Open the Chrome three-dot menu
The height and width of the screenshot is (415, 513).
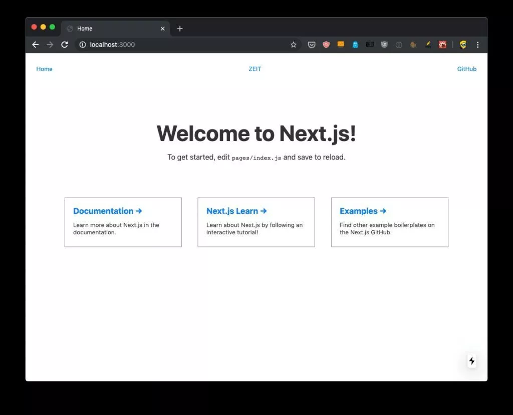click(x=477, y=45)
